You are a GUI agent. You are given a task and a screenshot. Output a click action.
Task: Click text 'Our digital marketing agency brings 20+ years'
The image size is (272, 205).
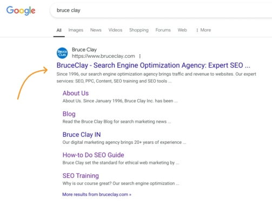point(108,142)
